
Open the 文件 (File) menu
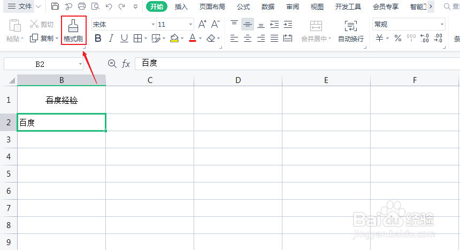pos(20,6)
